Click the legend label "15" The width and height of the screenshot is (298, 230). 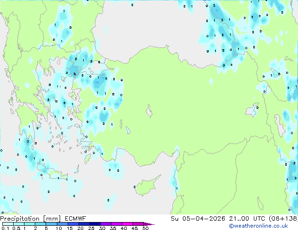[70, 228]
